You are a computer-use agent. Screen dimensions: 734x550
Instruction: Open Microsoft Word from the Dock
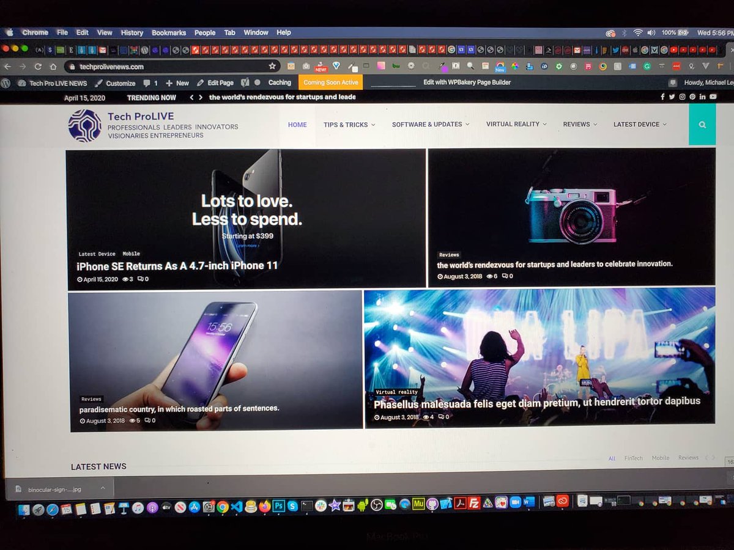click(x=529, y=502)
